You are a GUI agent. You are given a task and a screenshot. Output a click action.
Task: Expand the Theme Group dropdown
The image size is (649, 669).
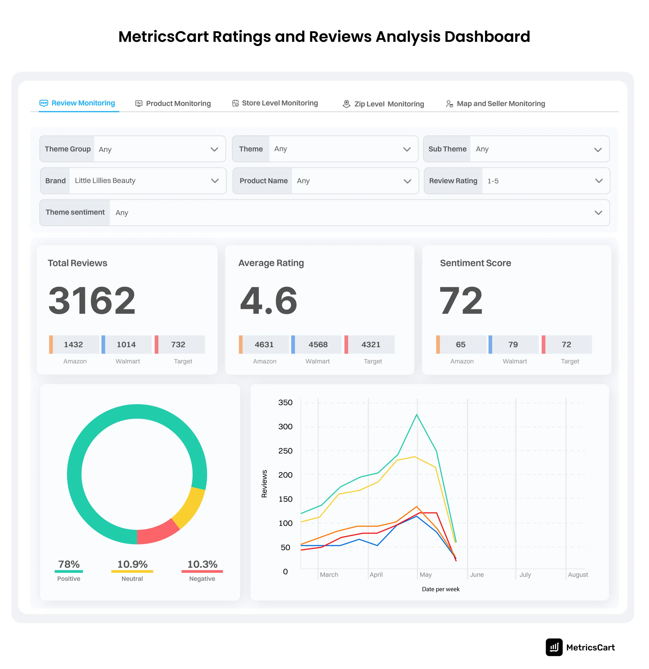click(x=133, y=149)
